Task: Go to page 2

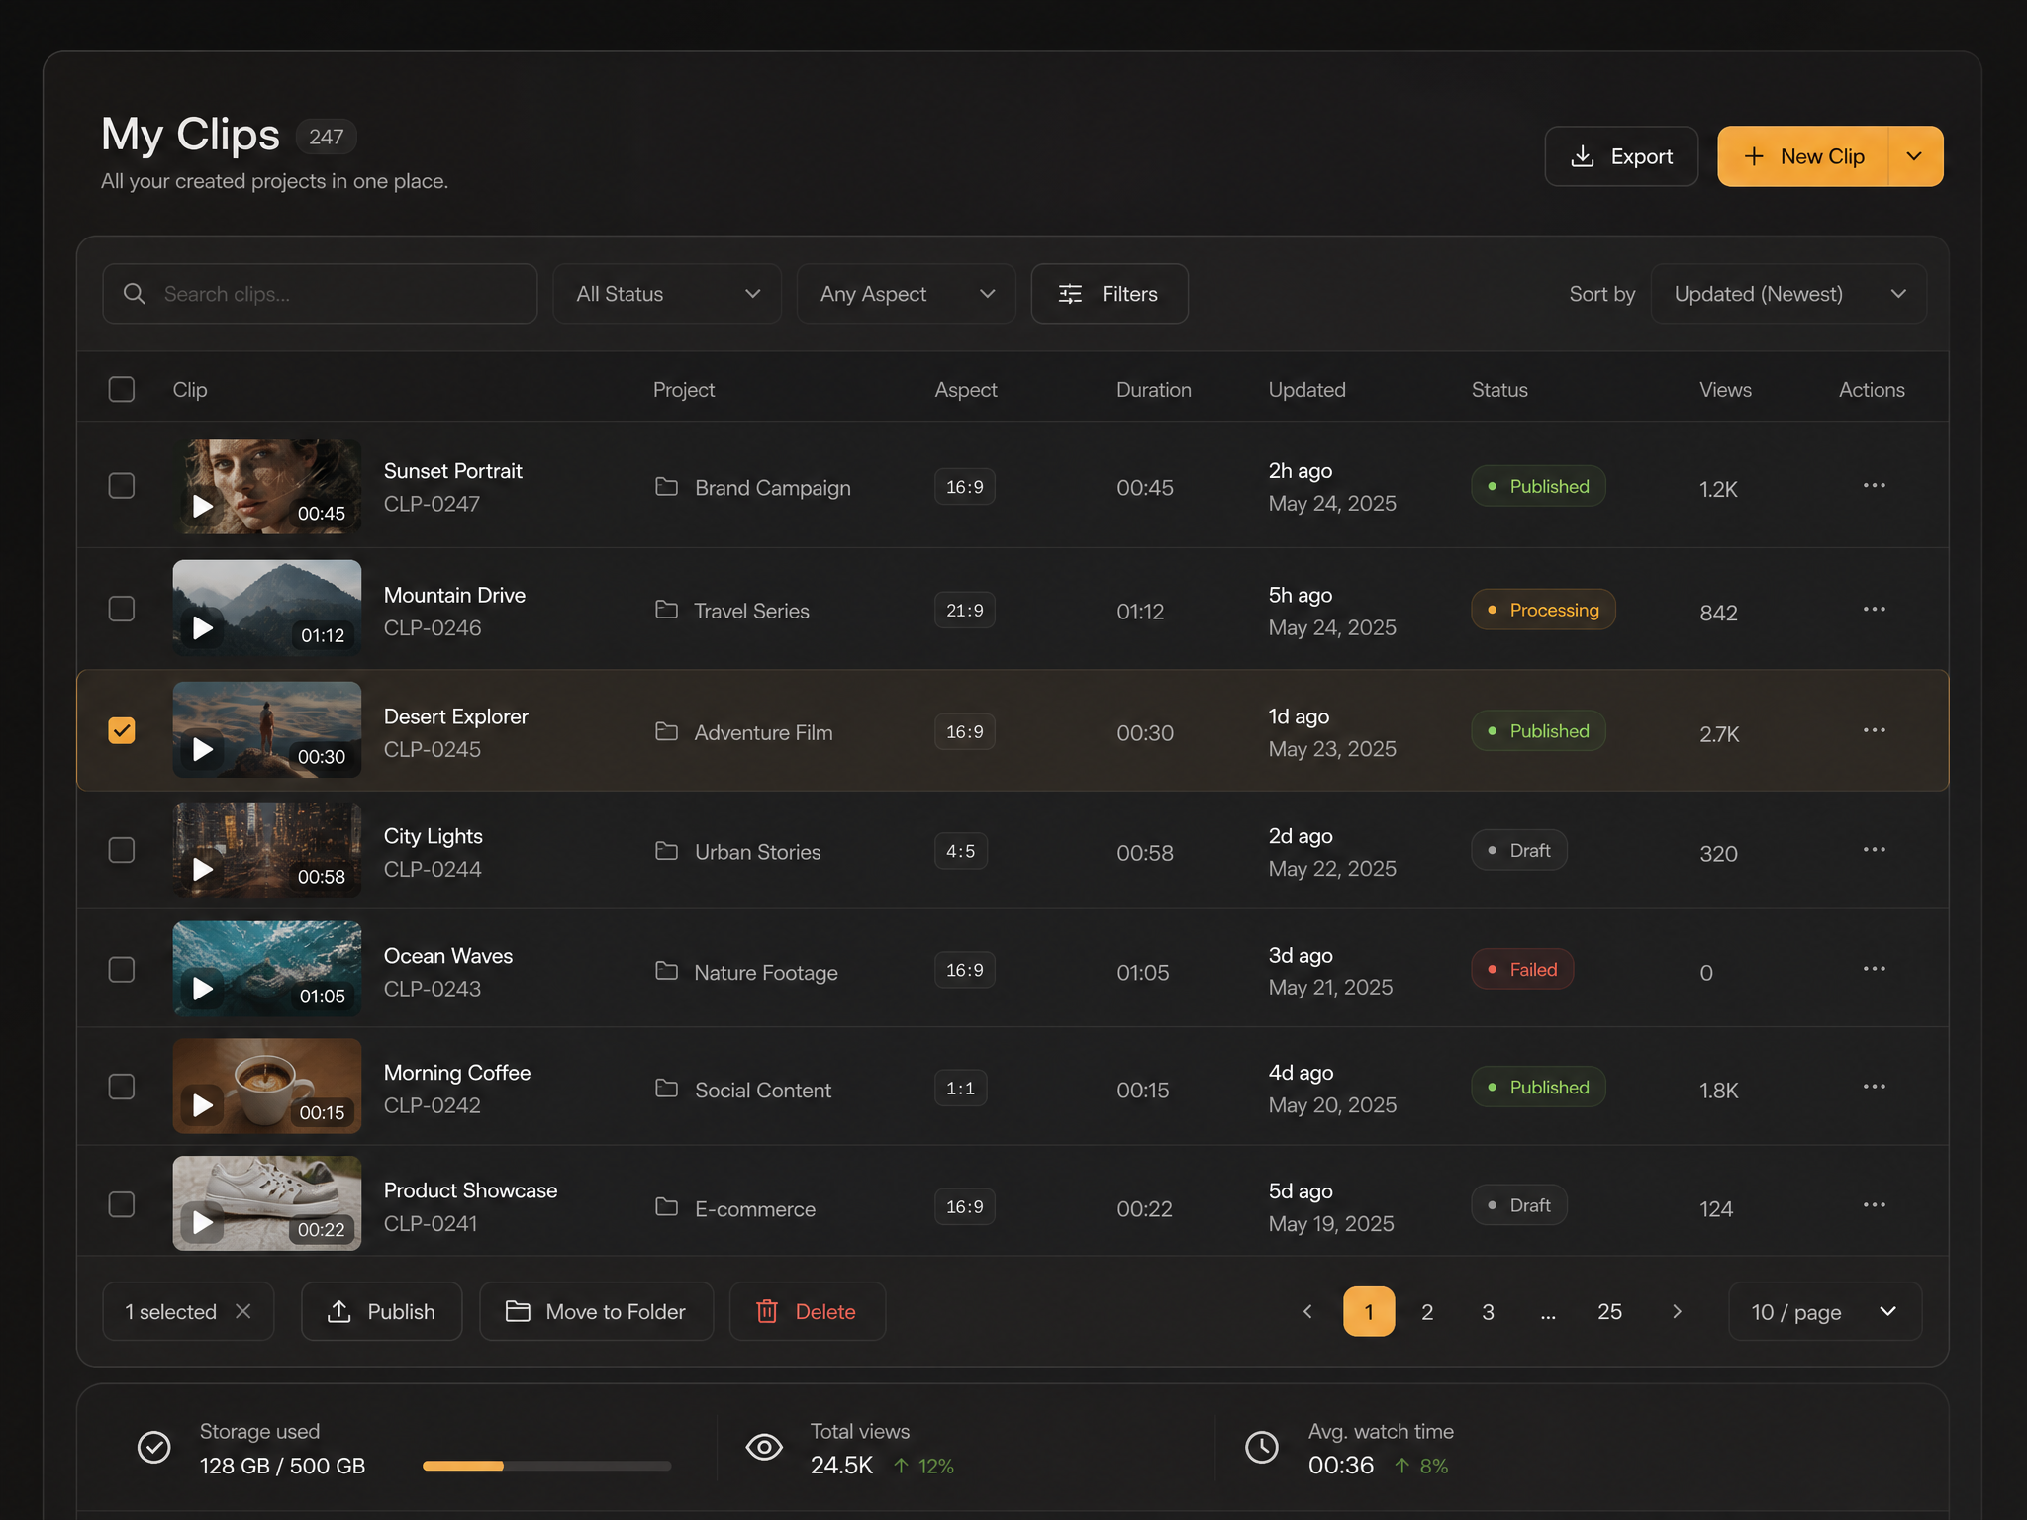Action: point(1427,1312)
